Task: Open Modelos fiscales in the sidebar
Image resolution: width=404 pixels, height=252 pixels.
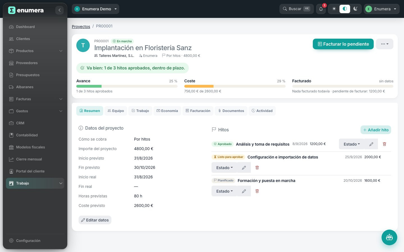Action: [35, 147]
